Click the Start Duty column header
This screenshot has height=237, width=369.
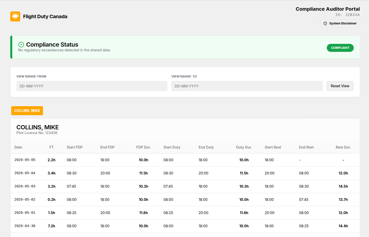(172, 147)
